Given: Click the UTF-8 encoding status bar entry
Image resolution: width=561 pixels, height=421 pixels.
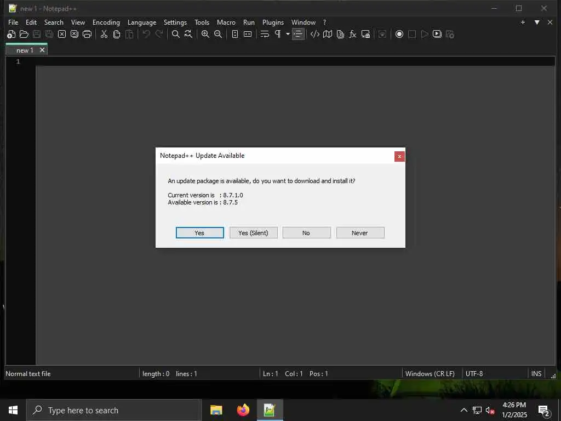Looking at the screenshot, I should (474, 374).
